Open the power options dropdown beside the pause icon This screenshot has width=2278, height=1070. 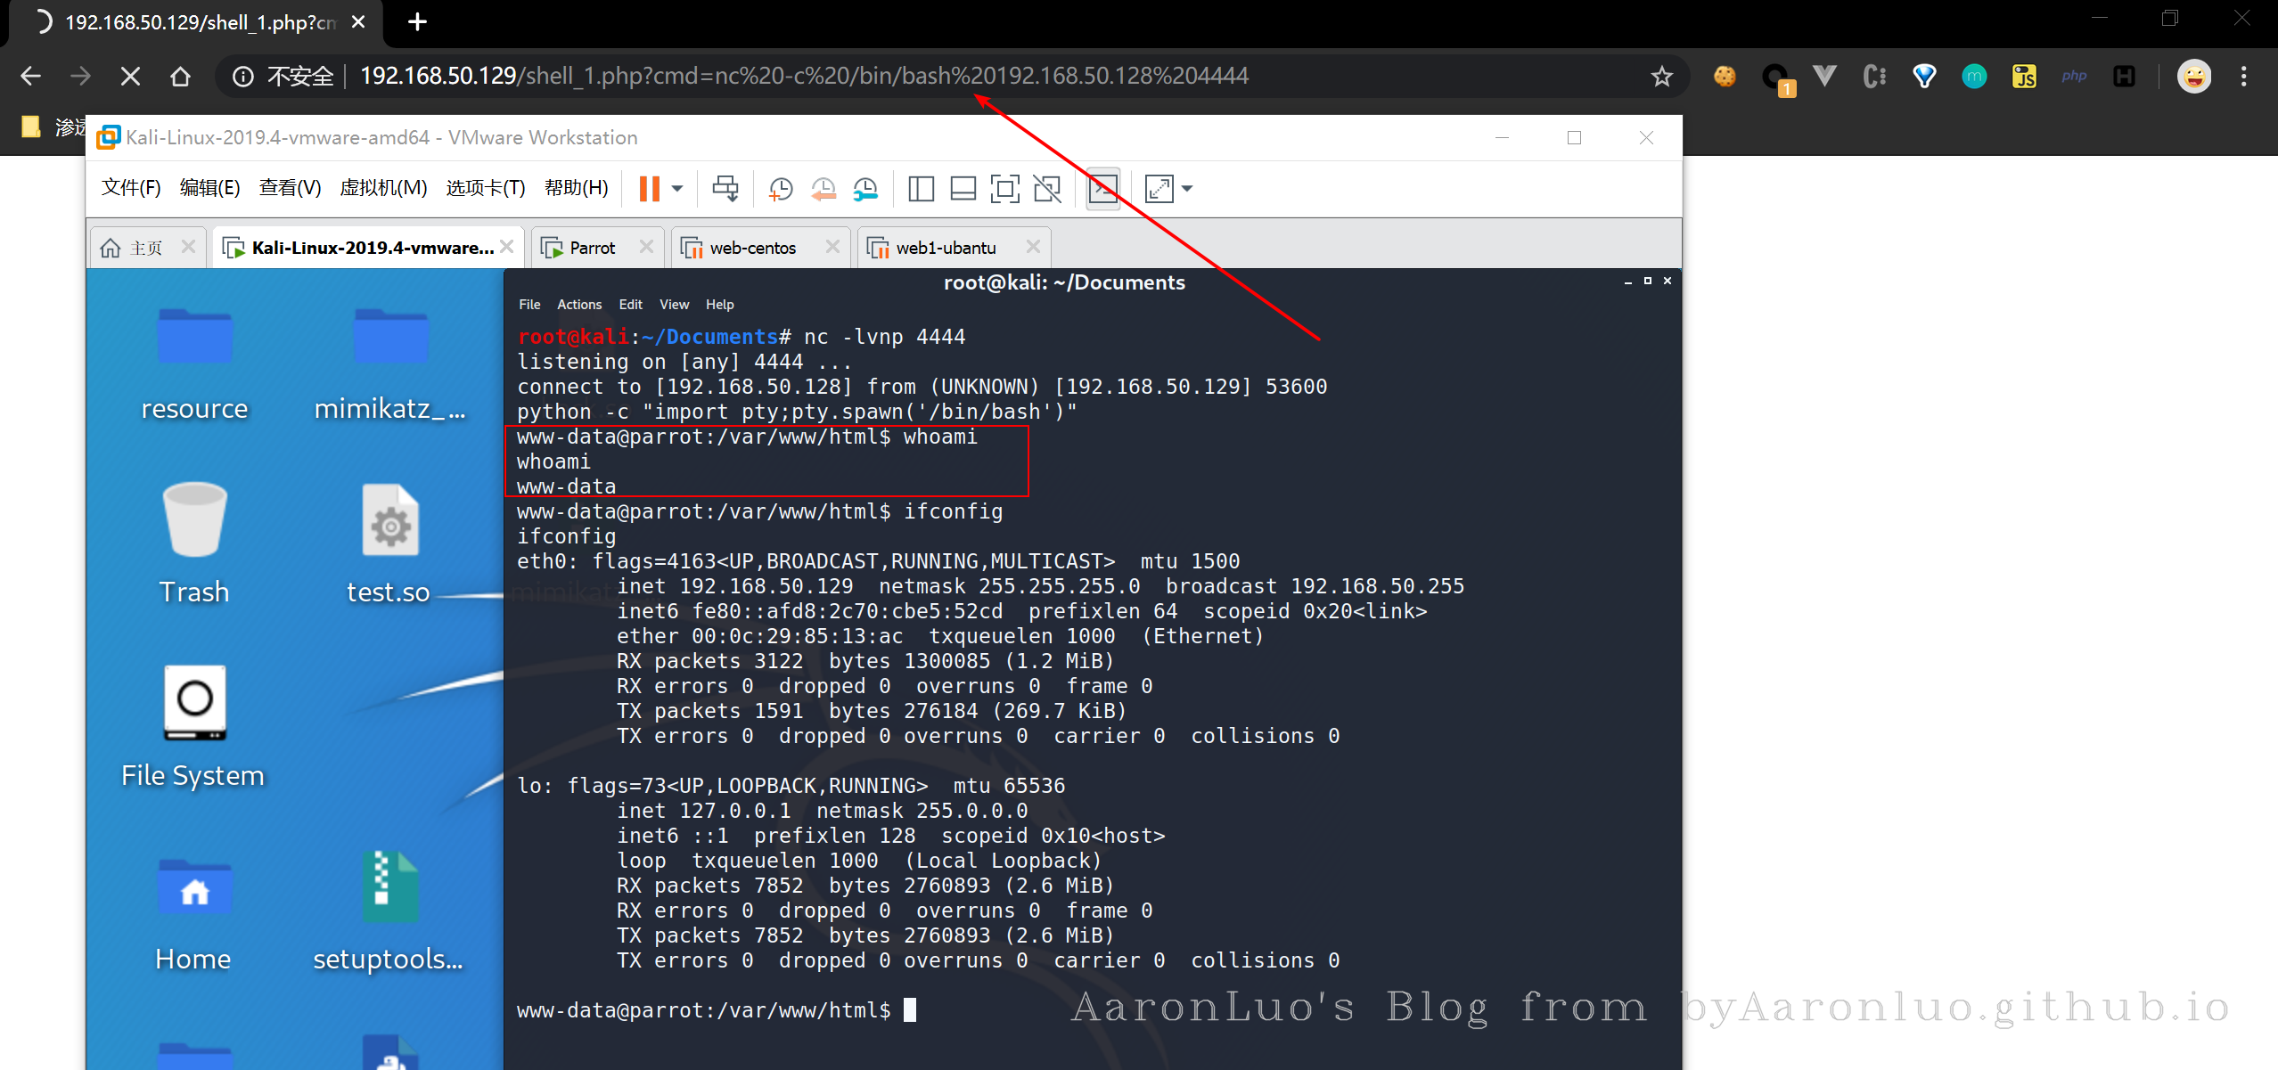pyautogui.click(x=677, y=189)
